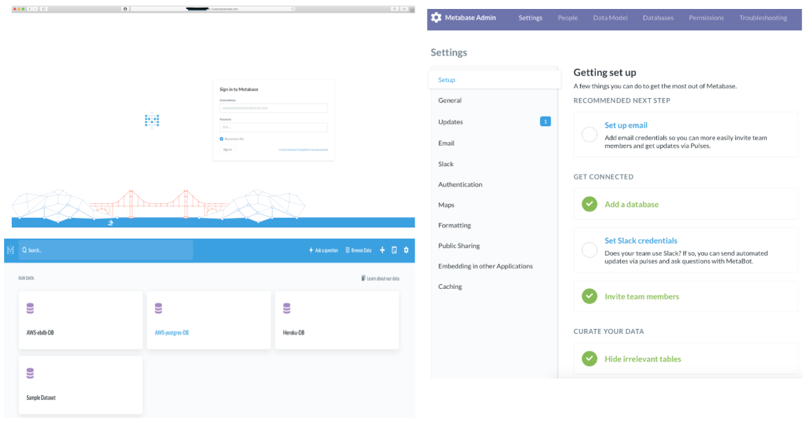Click the plus icon in blue navbar
The width and height of the screenshot is (809, 422).
(x=383, y=250)
